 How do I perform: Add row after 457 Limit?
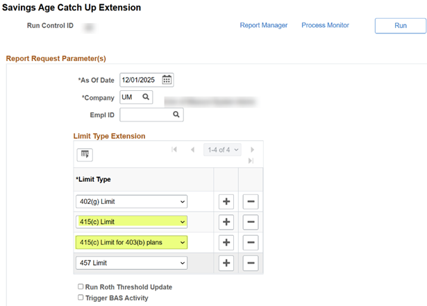(x=226, y=263)
